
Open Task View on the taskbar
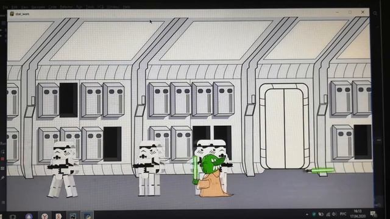click(13, 217)
